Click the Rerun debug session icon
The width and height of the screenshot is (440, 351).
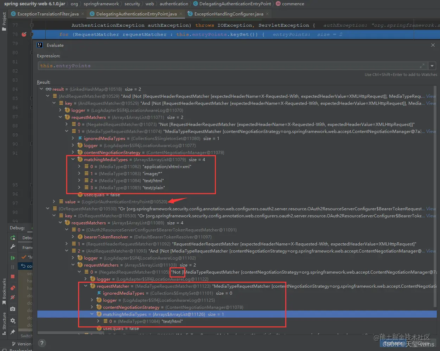pyautogui.click(x=13, y=238)
